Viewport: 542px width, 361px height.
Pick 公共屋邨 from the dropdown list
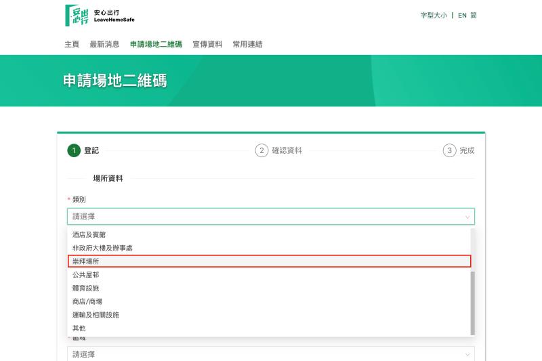pyautogui.click(x=86, y=274)
